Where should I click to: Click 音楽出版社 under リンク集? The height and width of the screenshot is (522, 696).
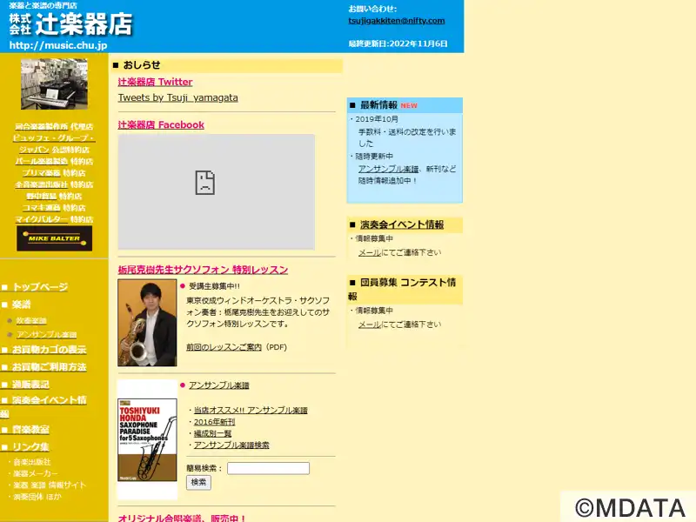pos(32,462)
